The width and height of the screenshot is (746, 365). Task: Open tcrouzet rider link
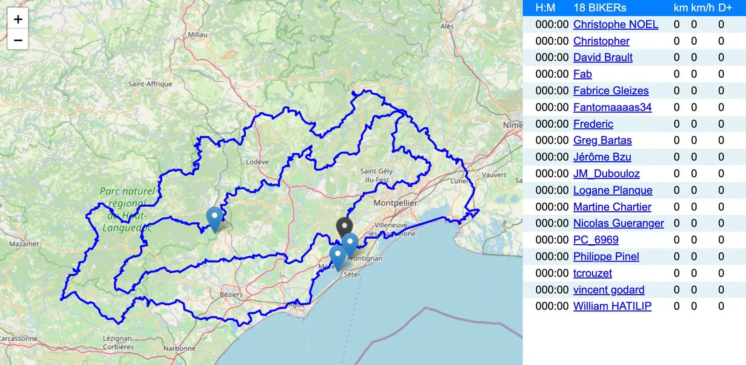point(593,273)
